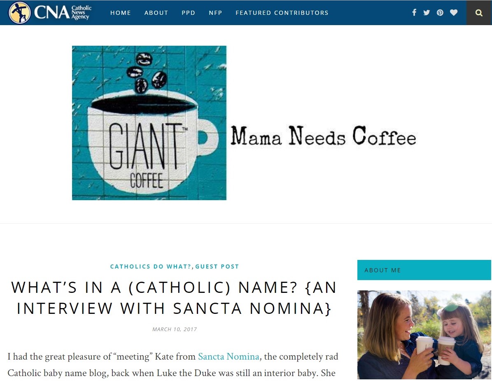
Task: Open the GUEST POST category link
Action: (x=217, y=266)
